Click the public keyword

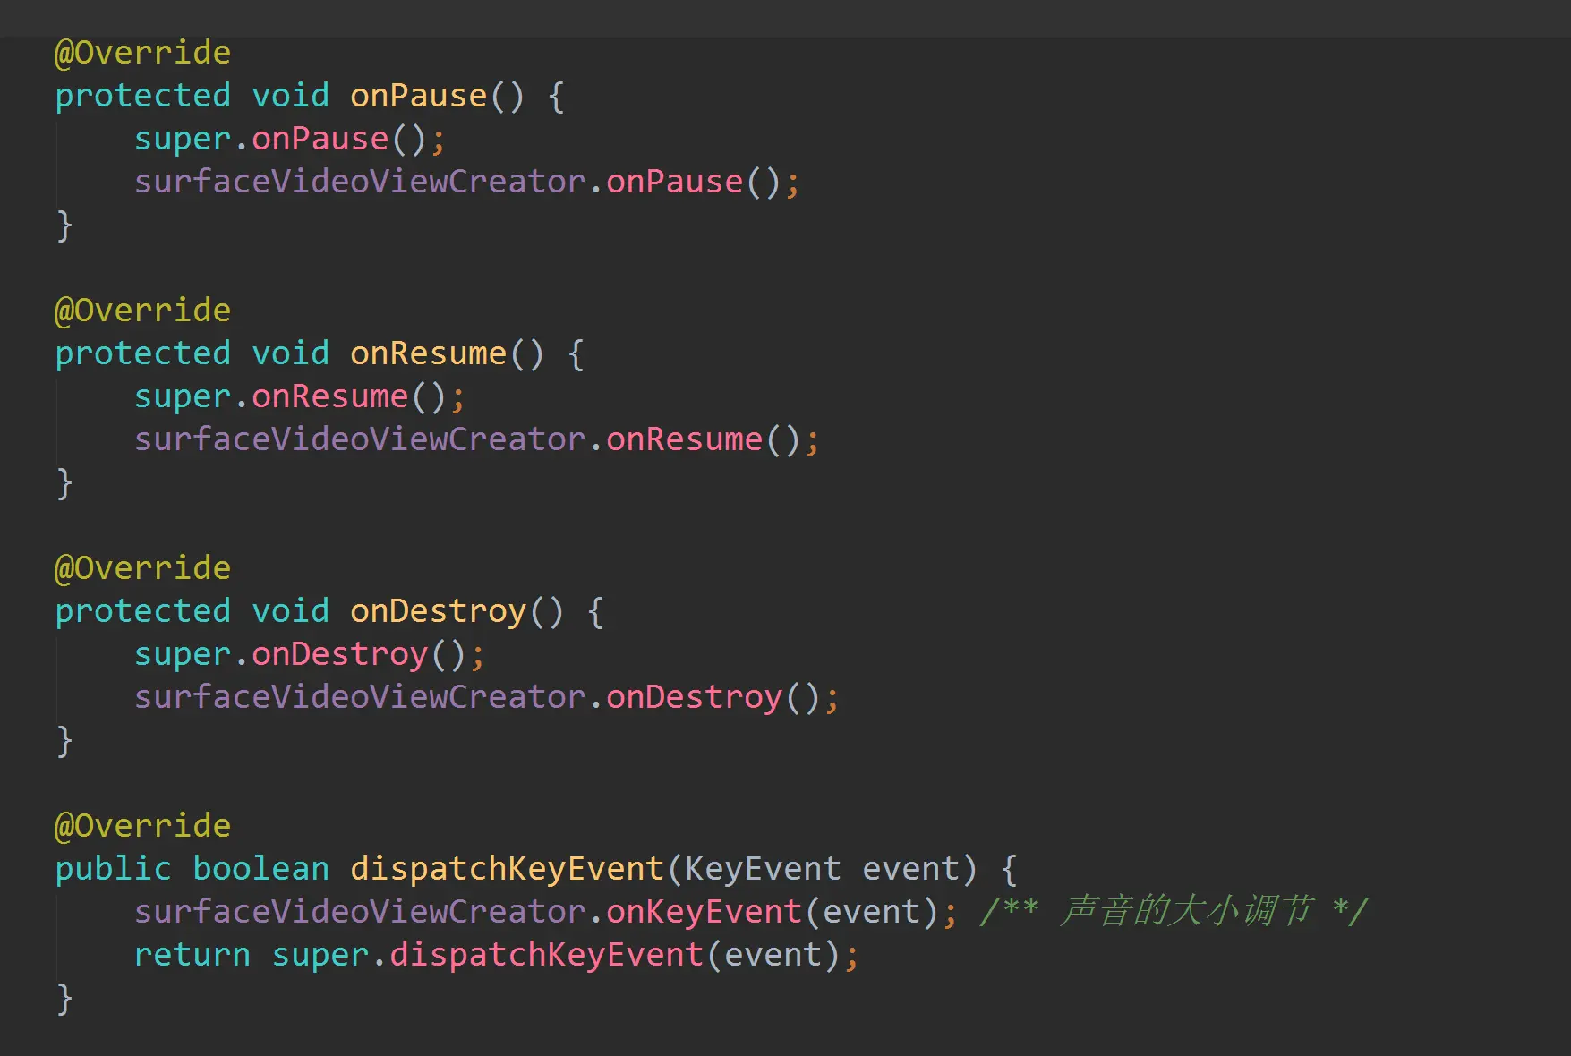113,869
